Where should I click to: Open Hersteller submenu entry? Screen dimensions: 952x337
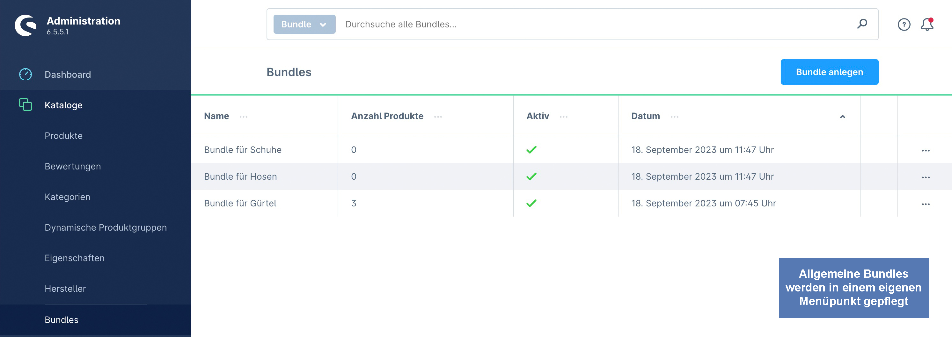pyautogui.click(x=65, y=289)
